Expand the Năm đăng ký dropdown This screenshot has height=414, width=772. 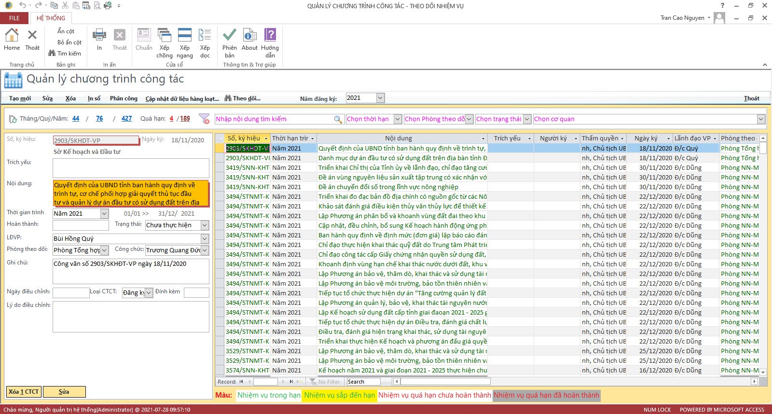click(x=380, y=98)
